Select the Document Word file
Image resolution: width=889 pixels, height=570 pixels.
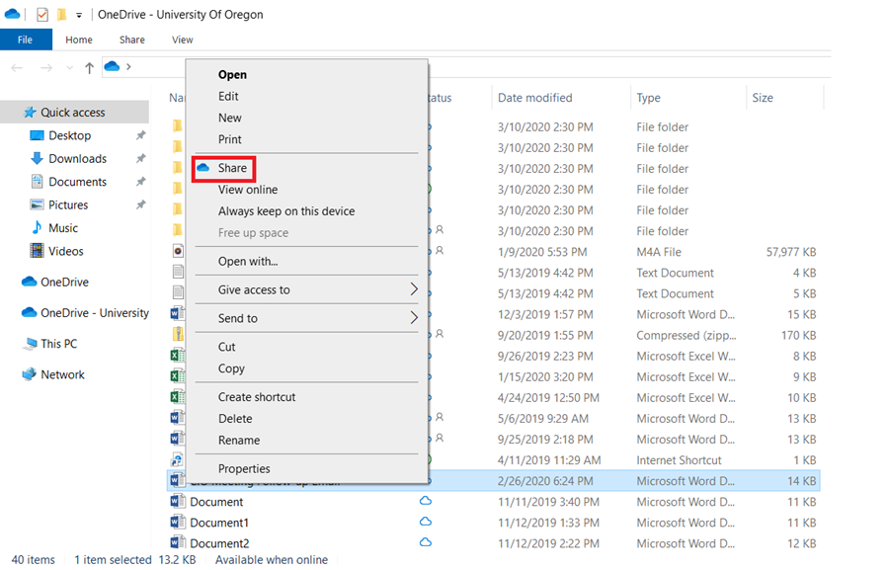coord(216,502)
